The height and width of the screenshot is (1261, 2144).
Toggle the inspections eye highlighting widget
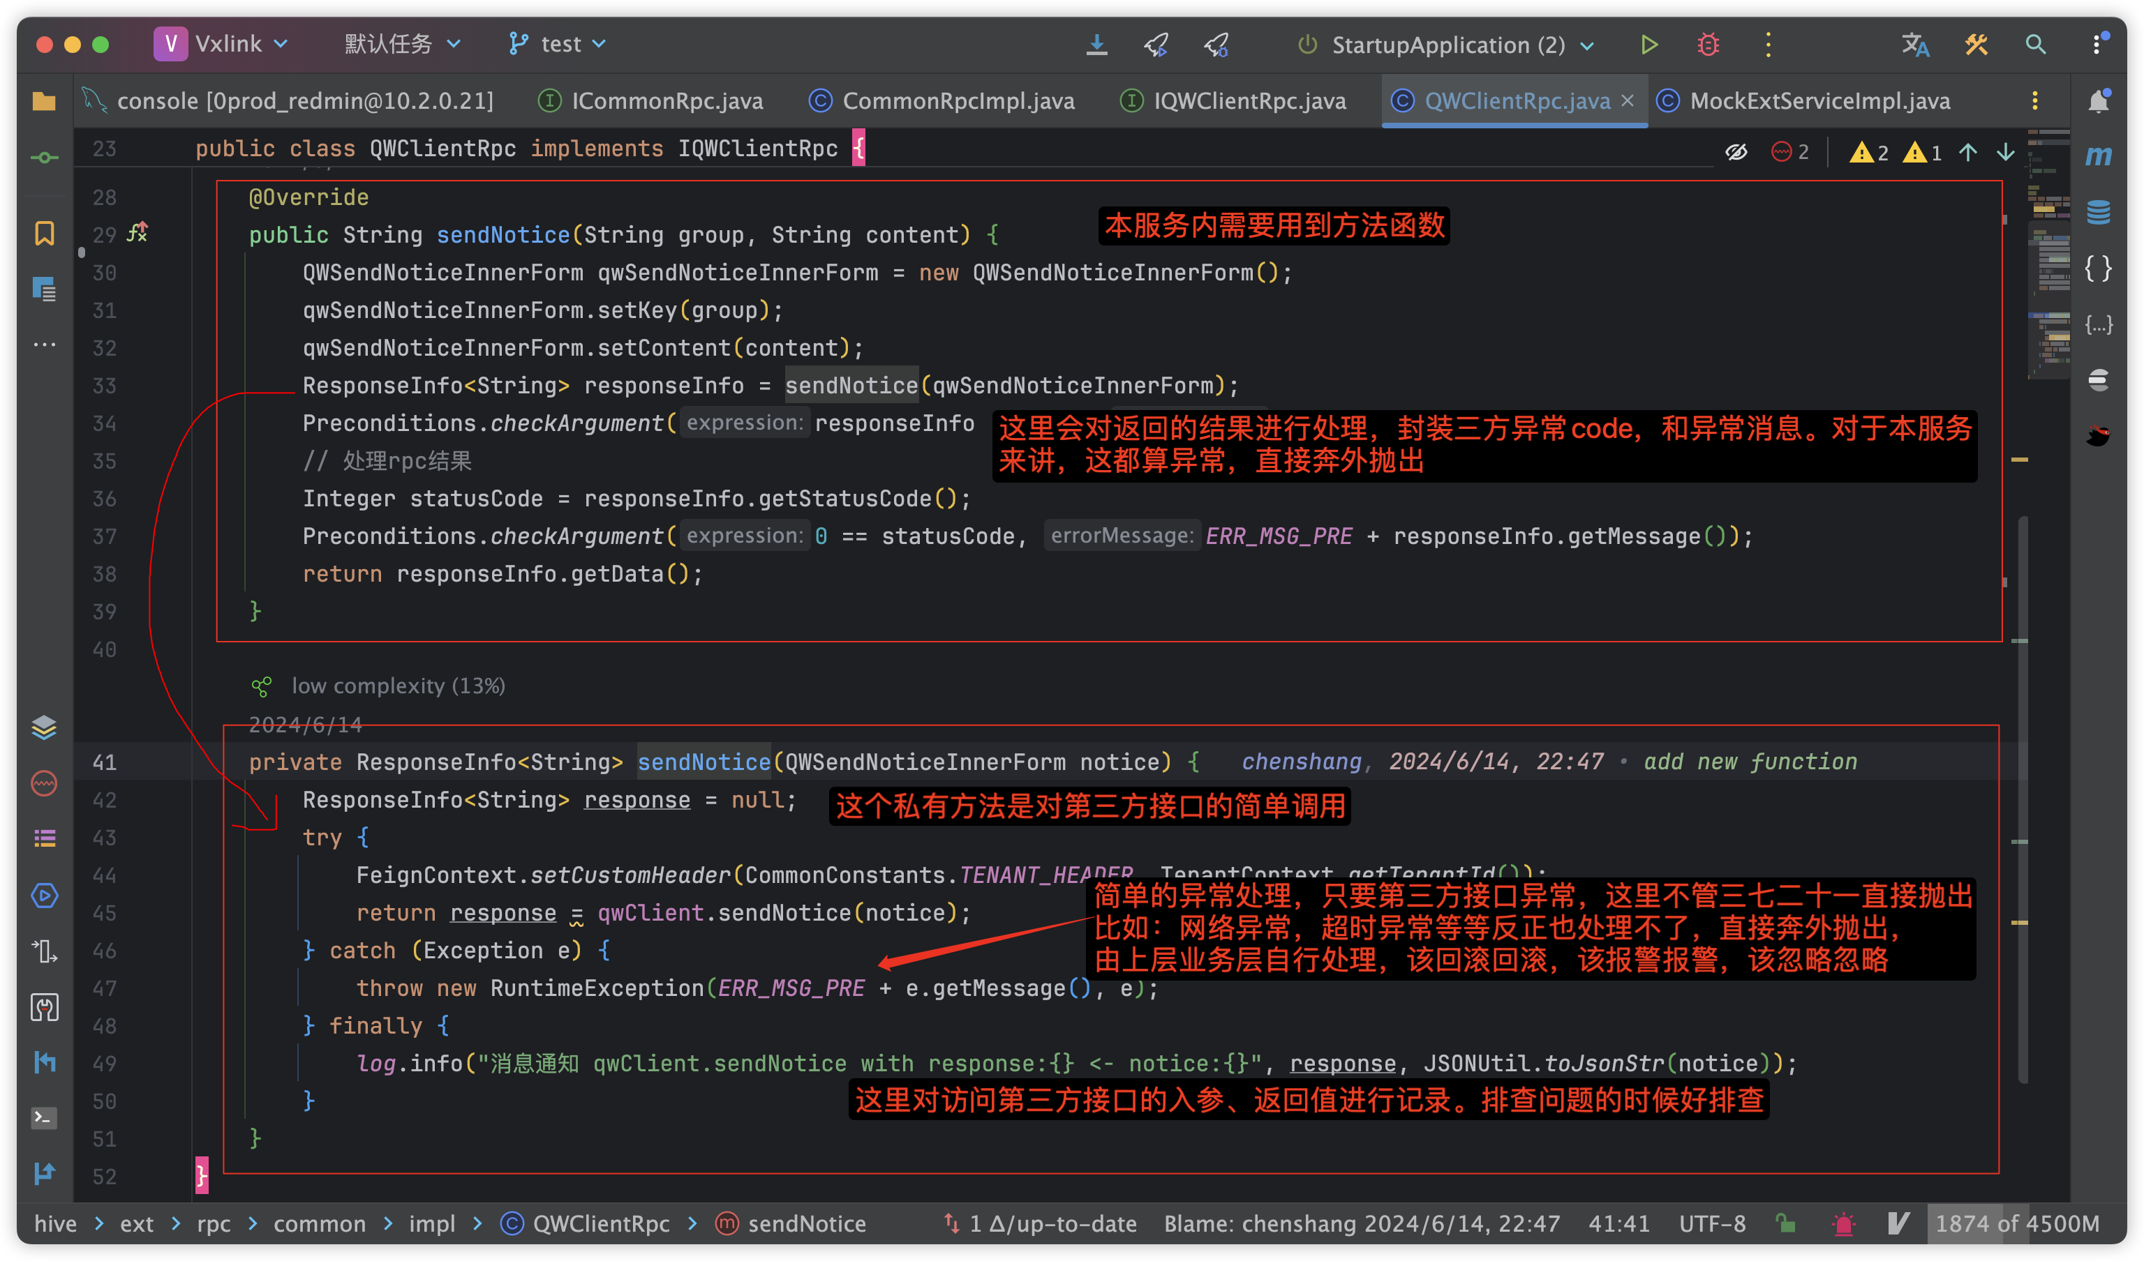point(1736,152)
